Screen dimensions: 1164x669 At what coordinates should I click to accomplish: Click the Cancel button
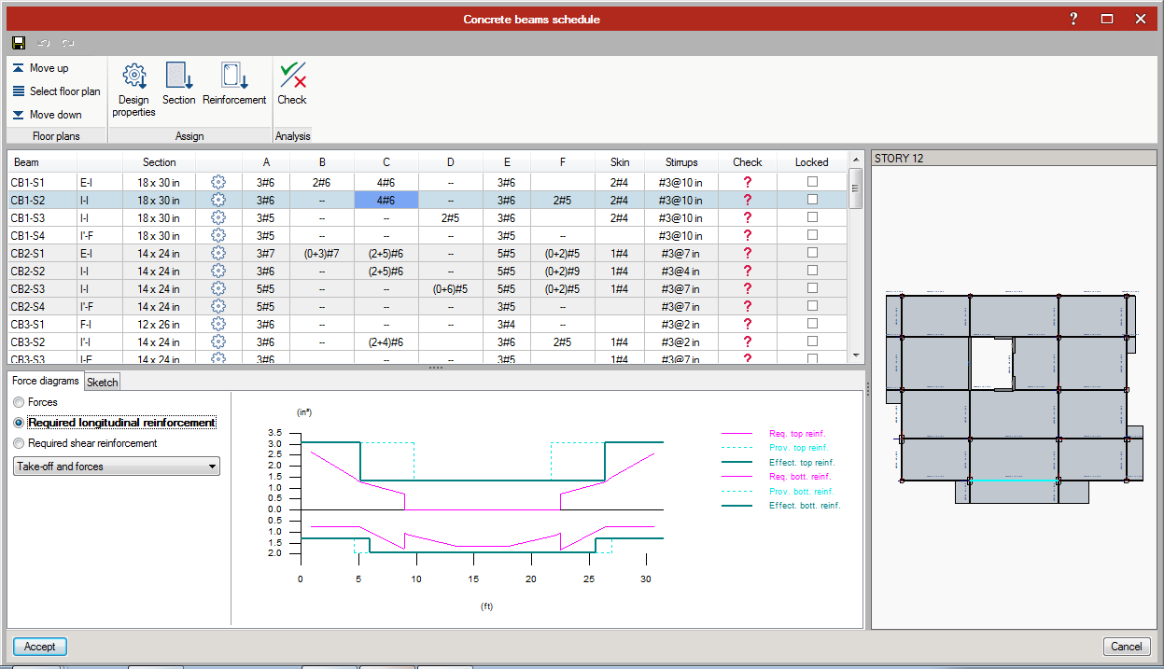coord(1126,646)
